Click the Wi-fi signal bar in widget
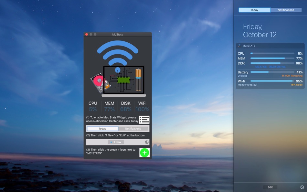The width and height of the screenshot is (307, 192). pos(272,81)
